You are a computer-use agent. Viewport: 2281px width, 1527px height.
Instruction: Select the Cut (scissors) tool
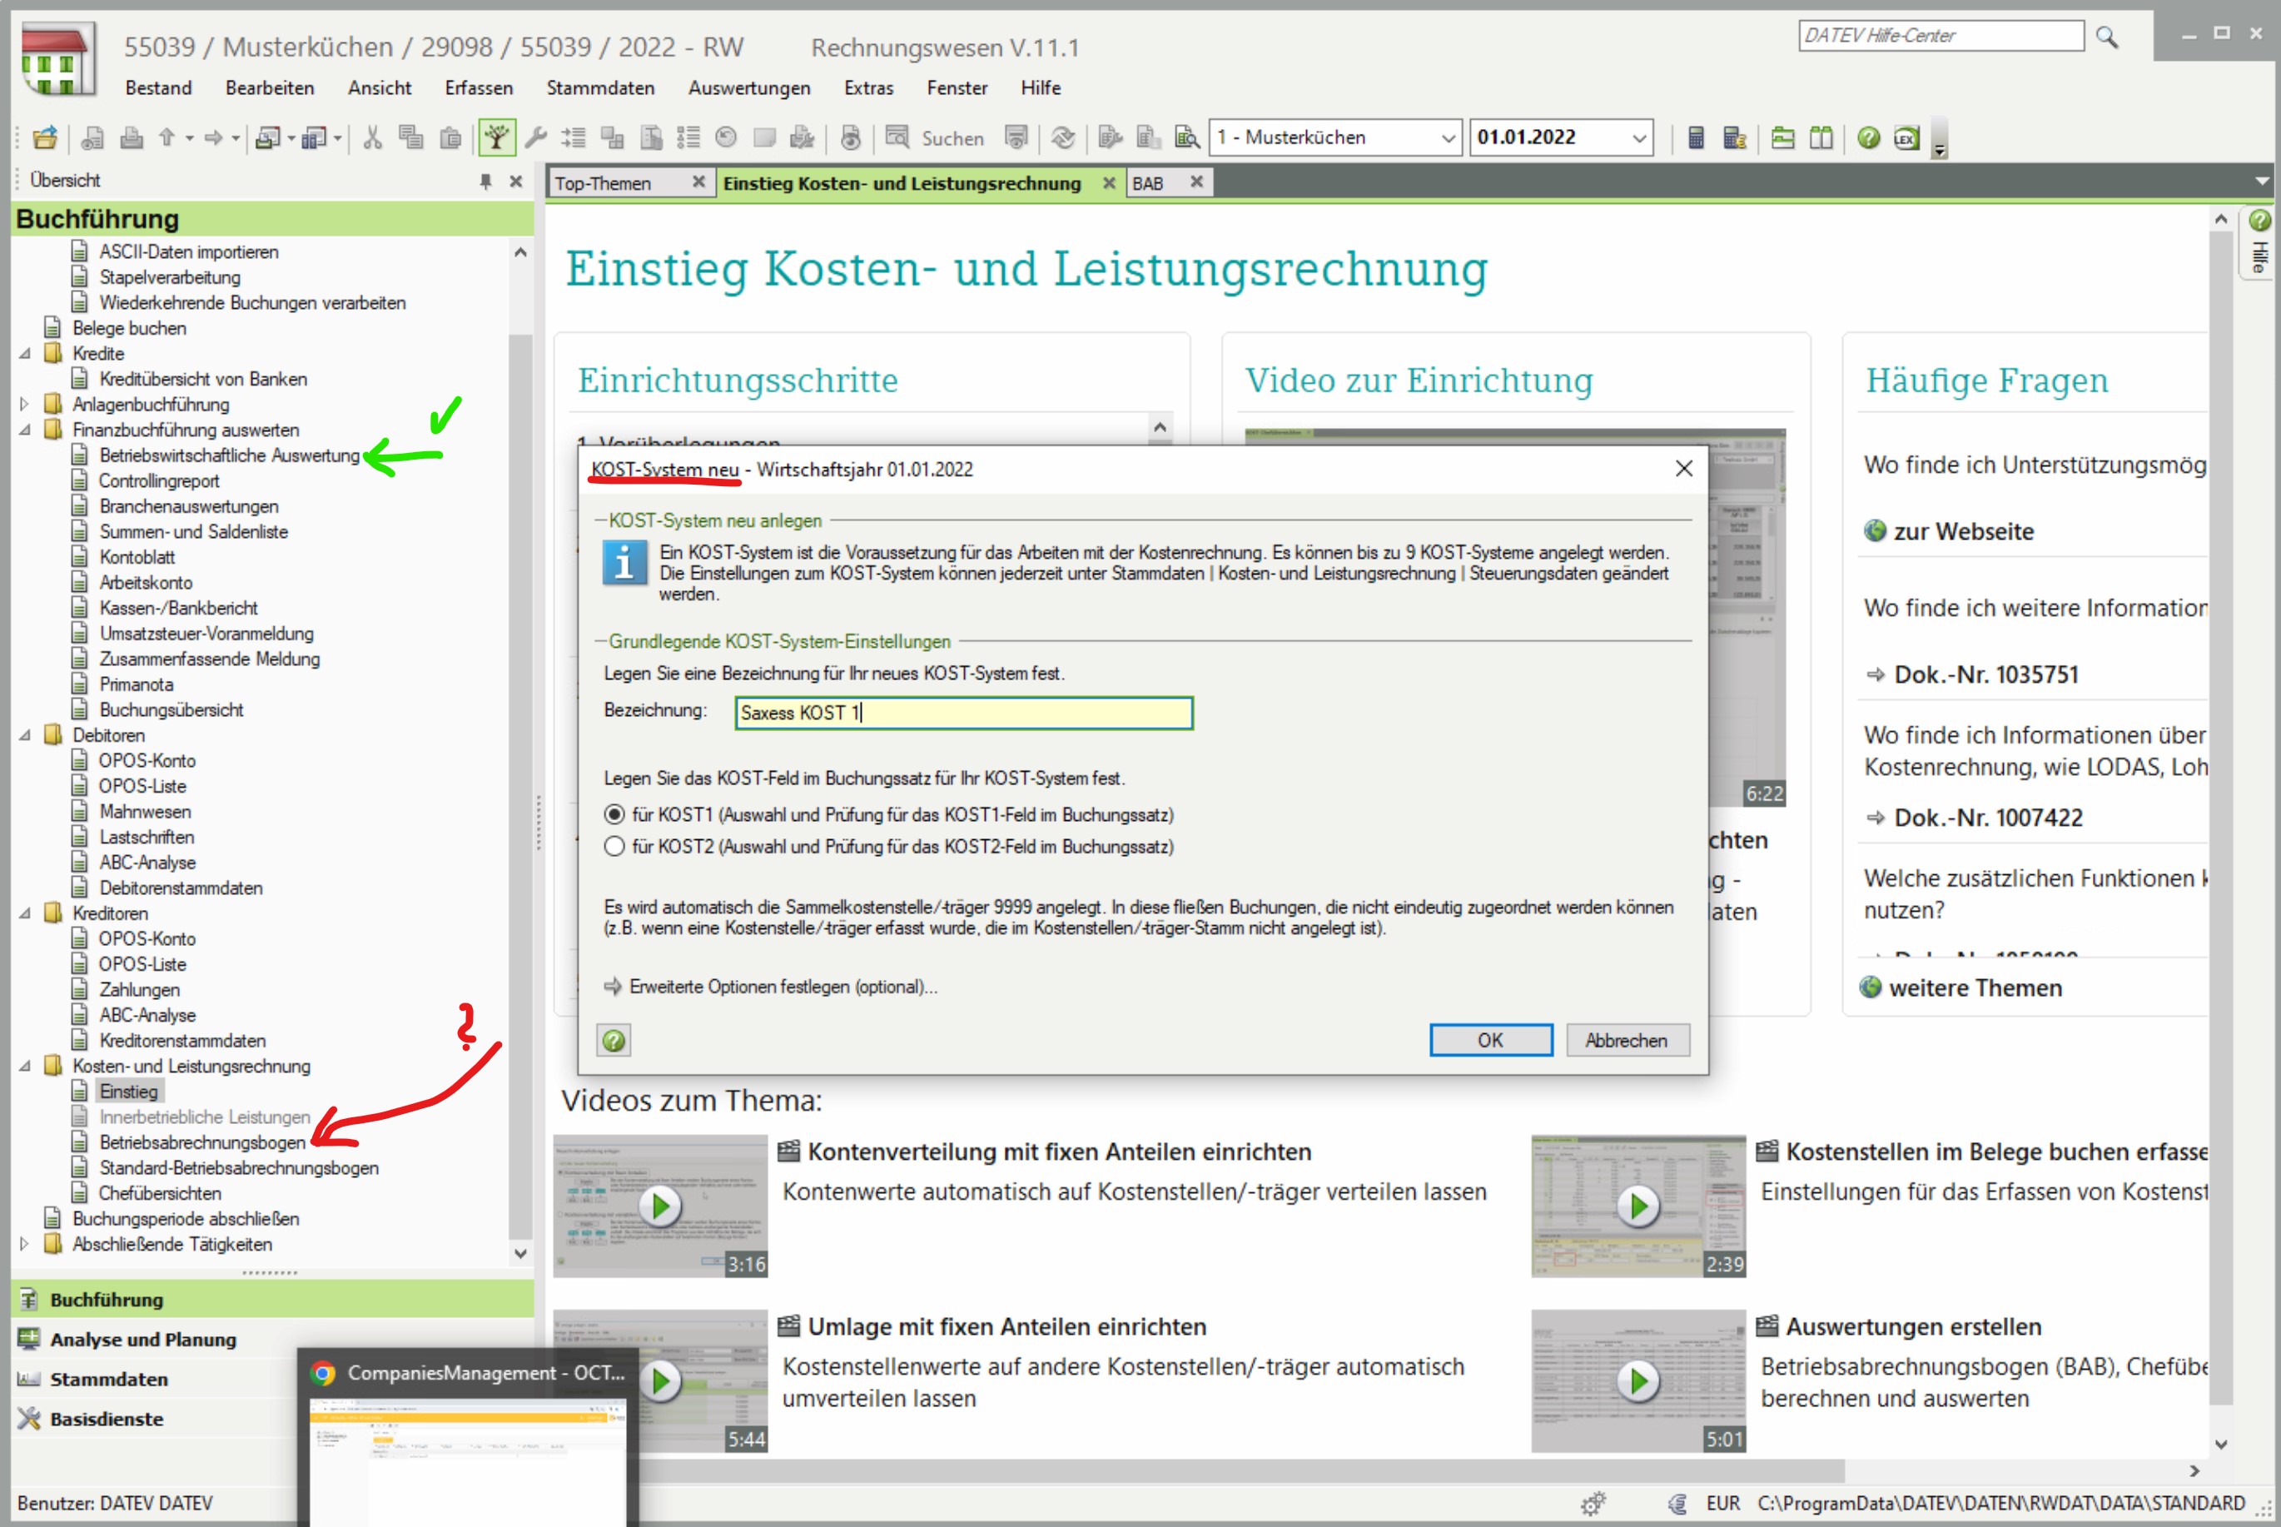pos(373,137)
